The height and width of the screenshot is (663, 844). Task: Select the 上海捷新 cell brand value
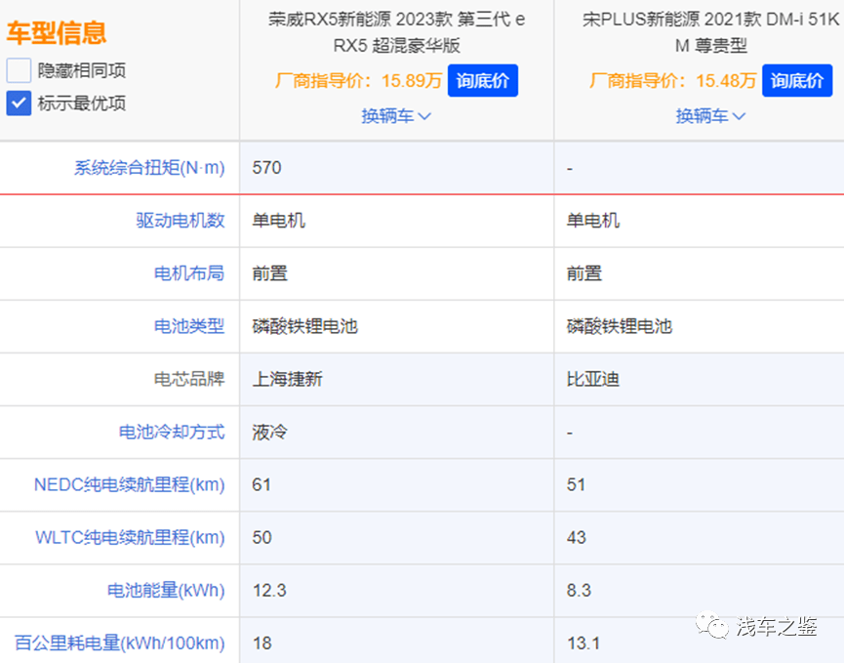tap(288, 379)
